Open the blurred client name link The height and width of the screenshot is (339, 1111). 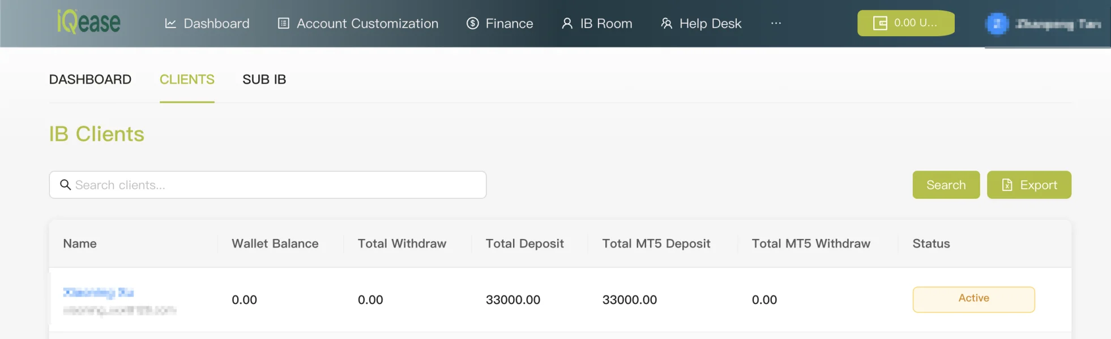pyautogui.click(x=99, y=292)
